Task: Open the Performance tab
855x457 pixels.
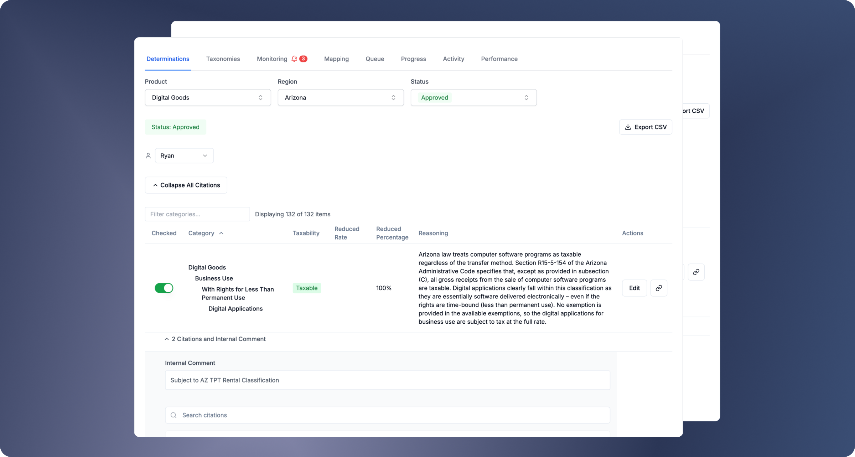Action: [499, 59]
